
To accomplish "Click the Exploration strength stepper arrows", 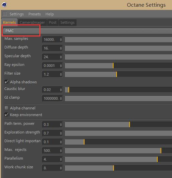I will [61, 133].
